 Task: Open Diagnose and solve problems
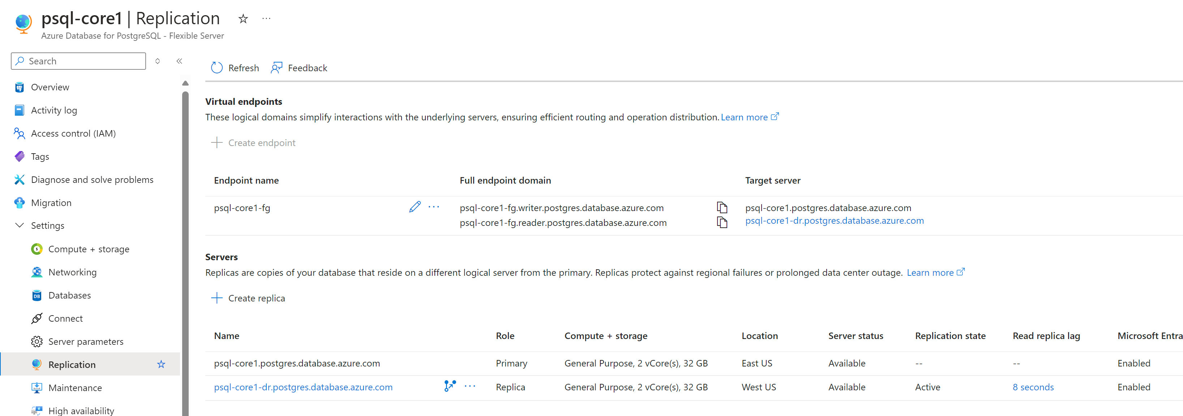click(x=92, y=180)
